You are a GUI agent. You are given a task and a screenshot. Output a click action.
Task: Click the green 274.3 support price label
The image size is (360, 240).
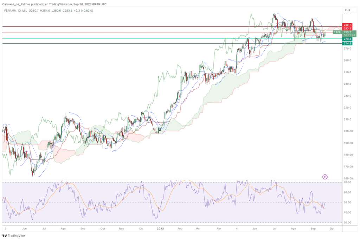click(348, 43)
